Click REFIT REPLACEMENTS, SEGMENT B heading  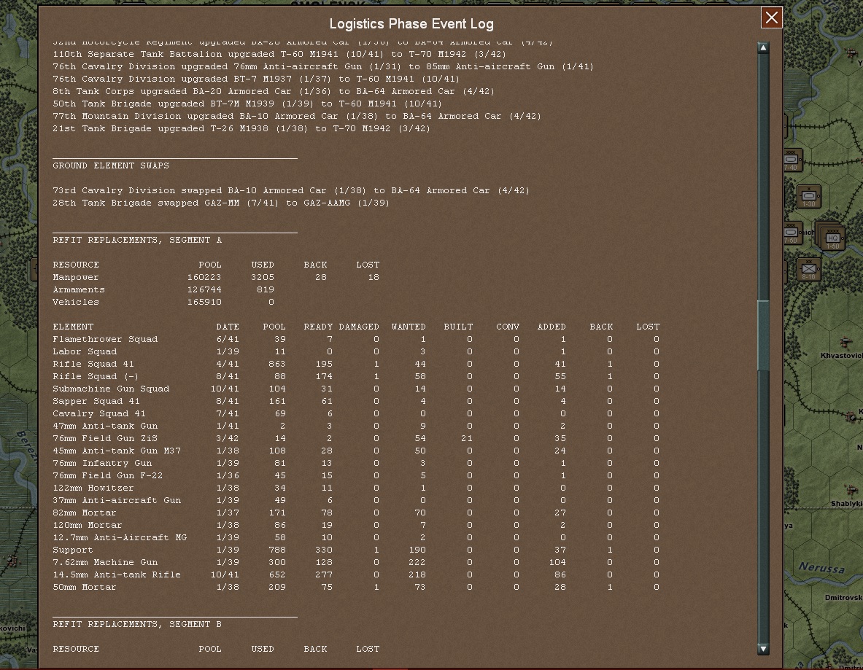tap(137, 624)
